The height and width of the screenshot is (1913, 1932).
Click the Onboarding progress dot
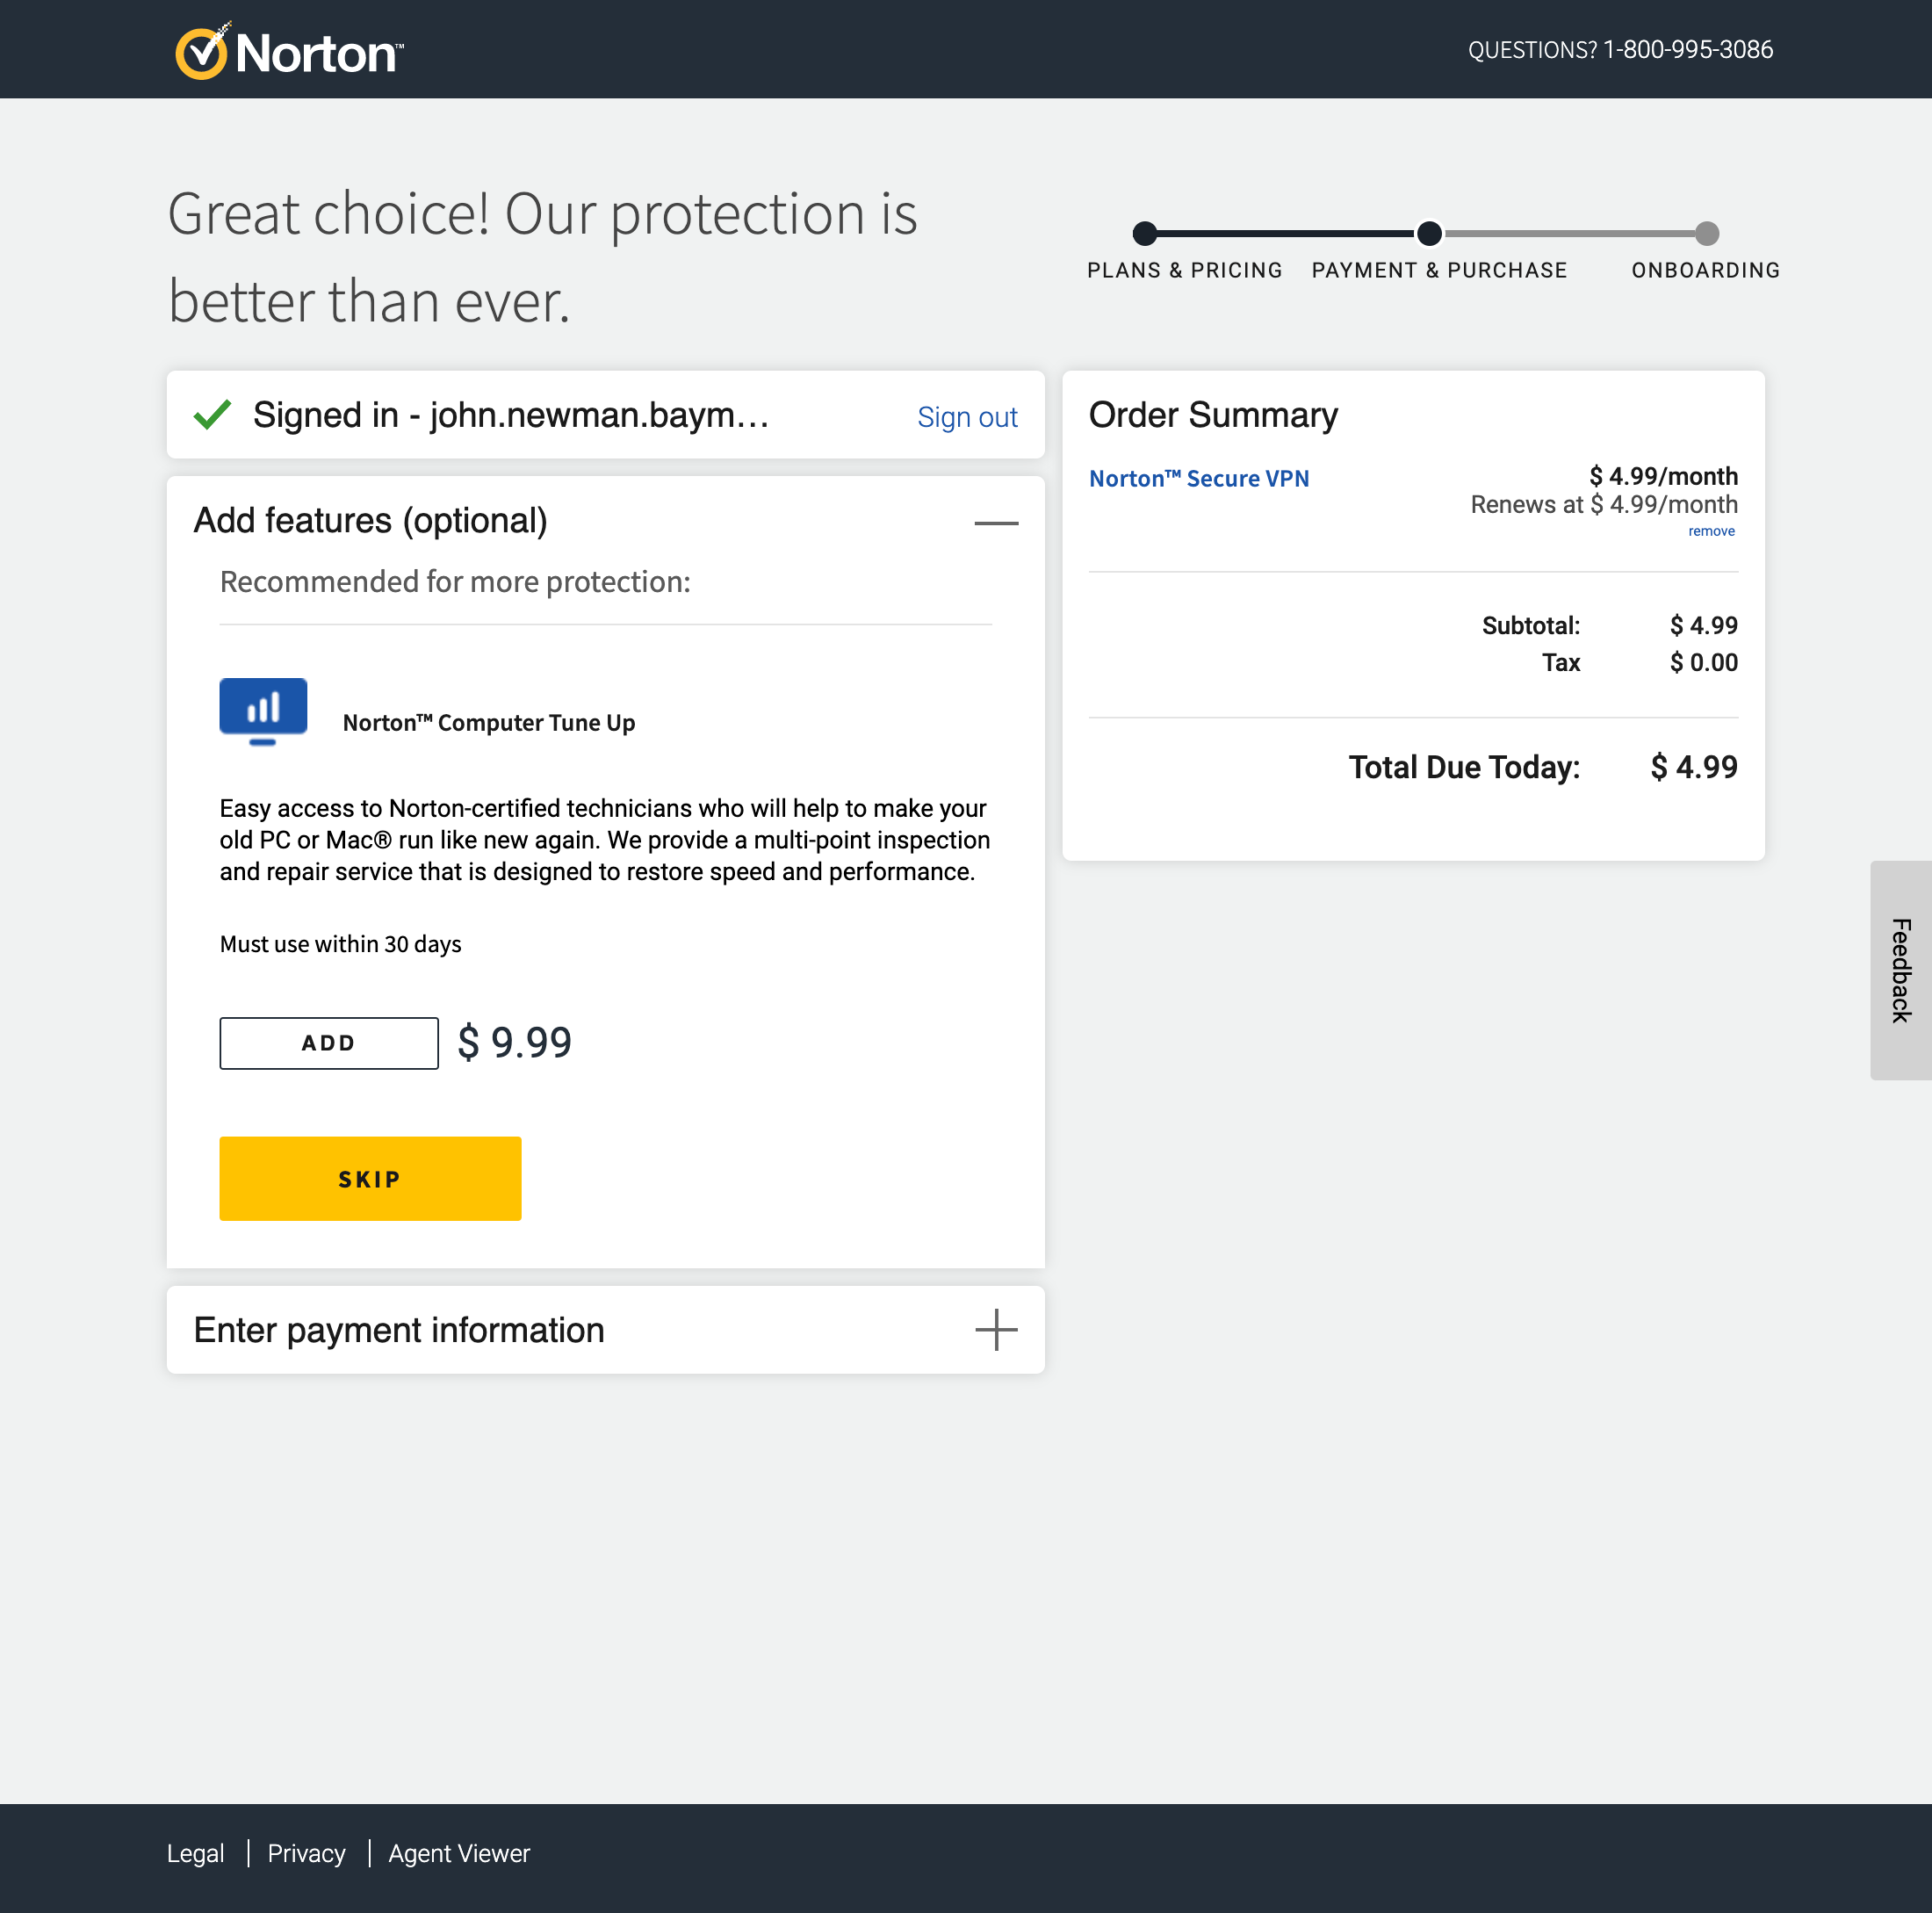1706,234
